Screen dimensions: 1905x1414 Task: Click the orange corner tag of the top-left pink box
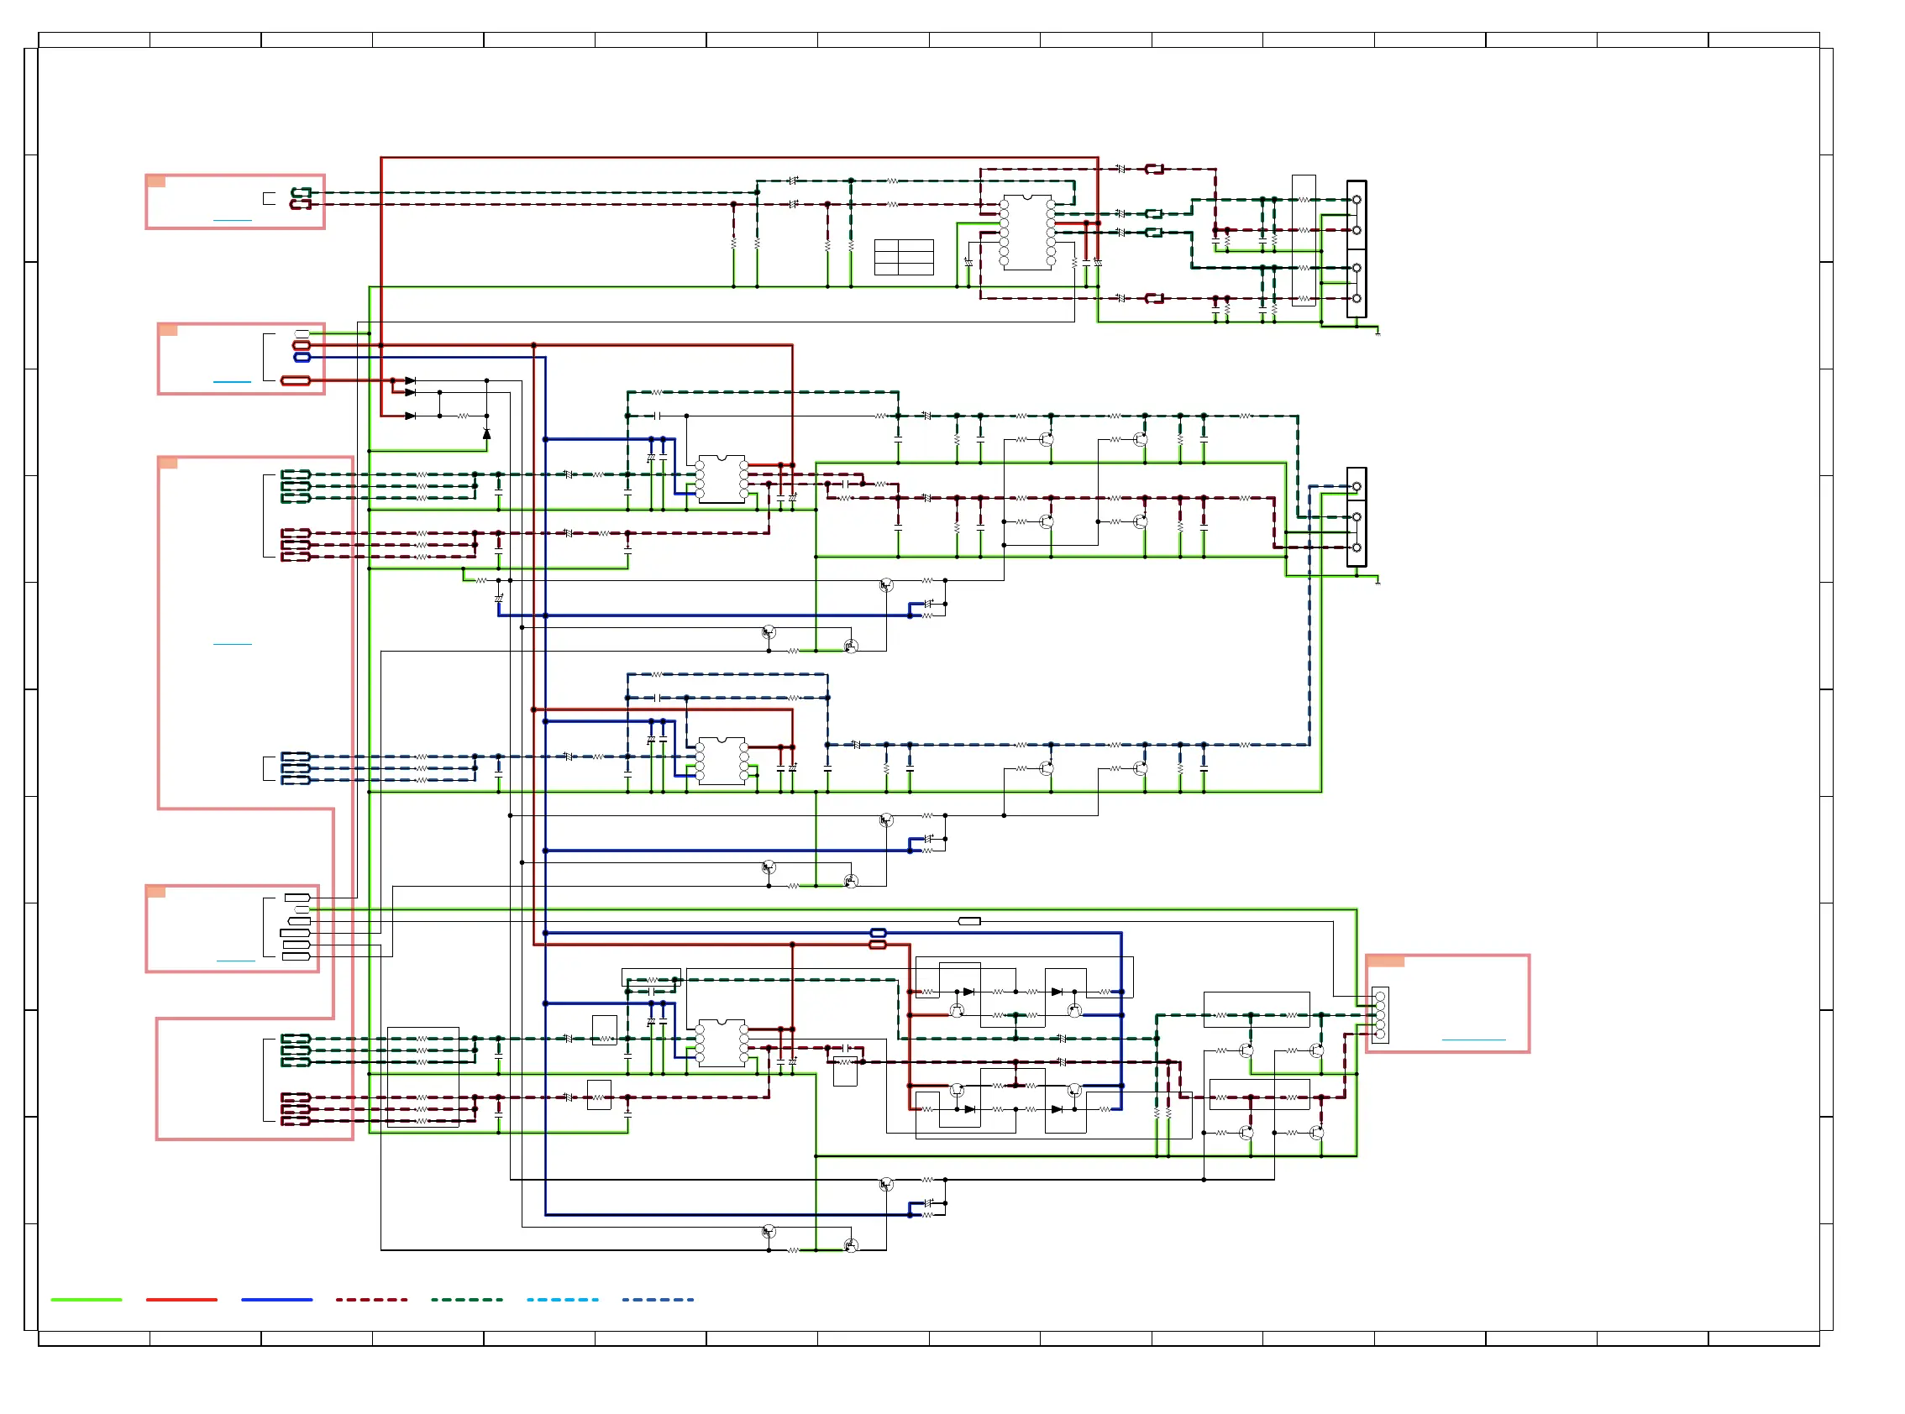156,181
